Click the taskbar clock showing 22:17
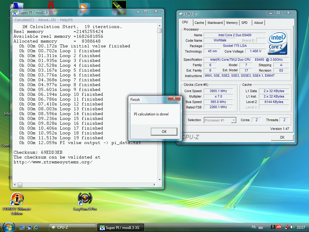 pyautogui.click(x=301, y=227)
